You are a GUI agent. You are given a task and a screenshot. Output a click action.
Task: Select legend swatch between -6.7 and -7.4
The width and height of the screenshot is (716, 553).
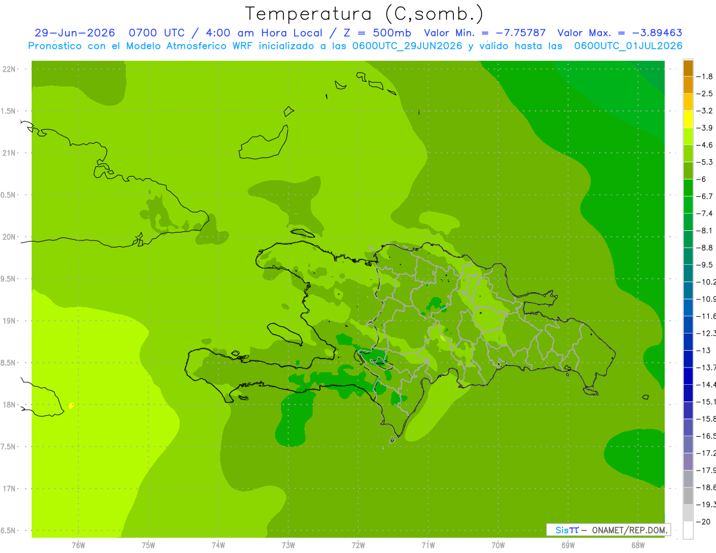click(688, 205)
